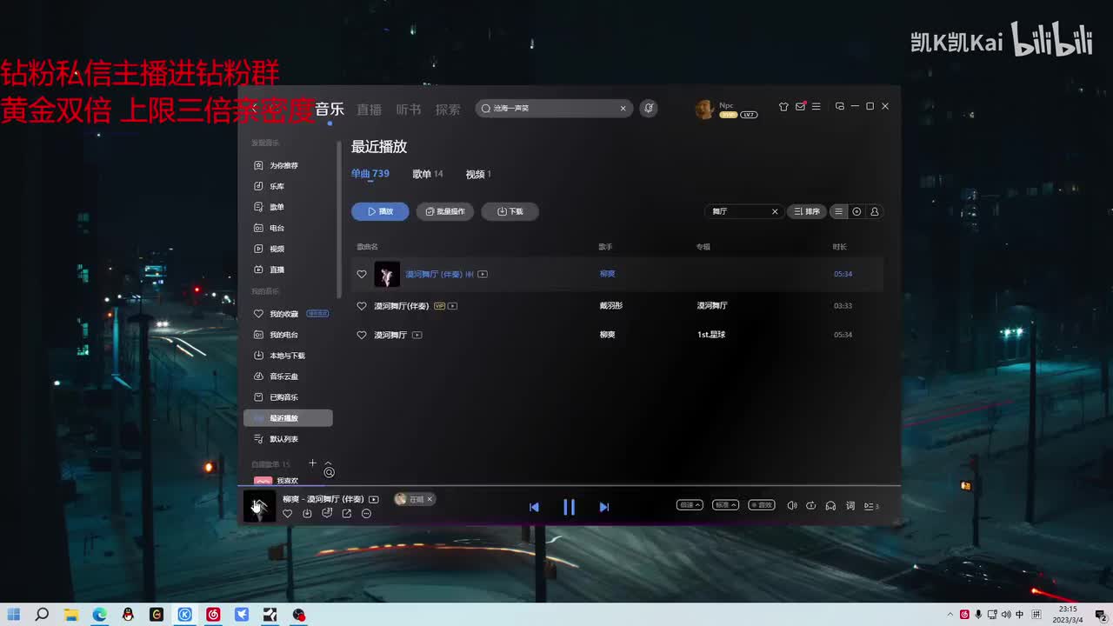Download the now-playing song
The height and width of the screenshot is (626, 1113).
click(x=307, y=514)
